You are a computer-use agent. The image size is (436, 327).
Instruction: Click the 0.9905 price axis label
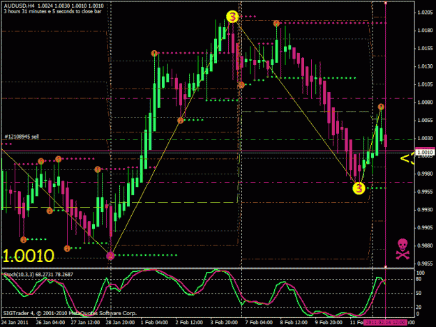(425, 227)
